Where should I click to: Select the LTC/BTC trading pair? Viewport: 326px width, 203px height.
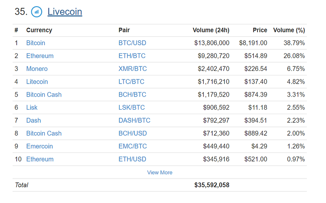pyautogui.click(x=131, y=82)
